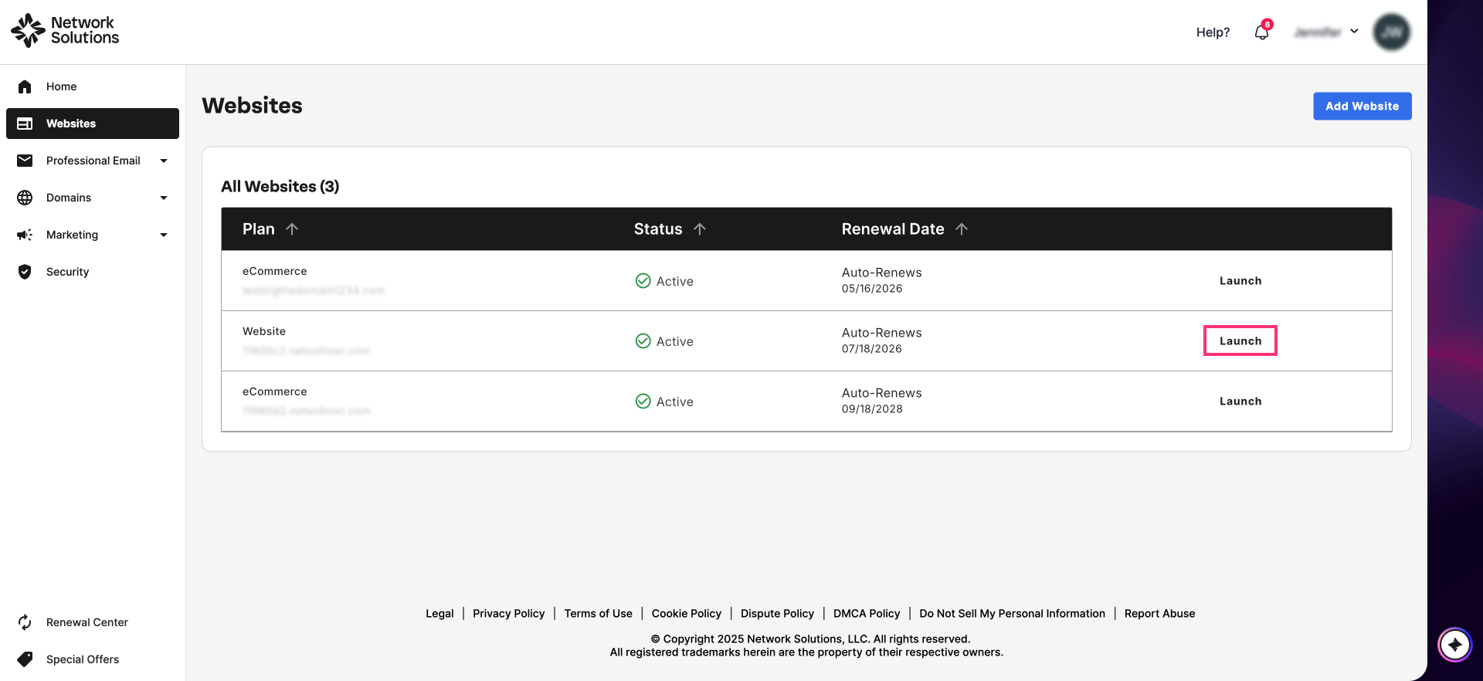Expand the Domains submenu arrow

(164, 198)
